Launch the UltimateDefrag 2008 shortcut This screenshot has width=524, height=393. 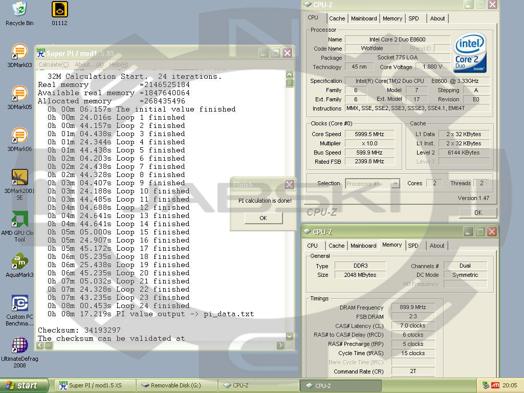(19, 353)
